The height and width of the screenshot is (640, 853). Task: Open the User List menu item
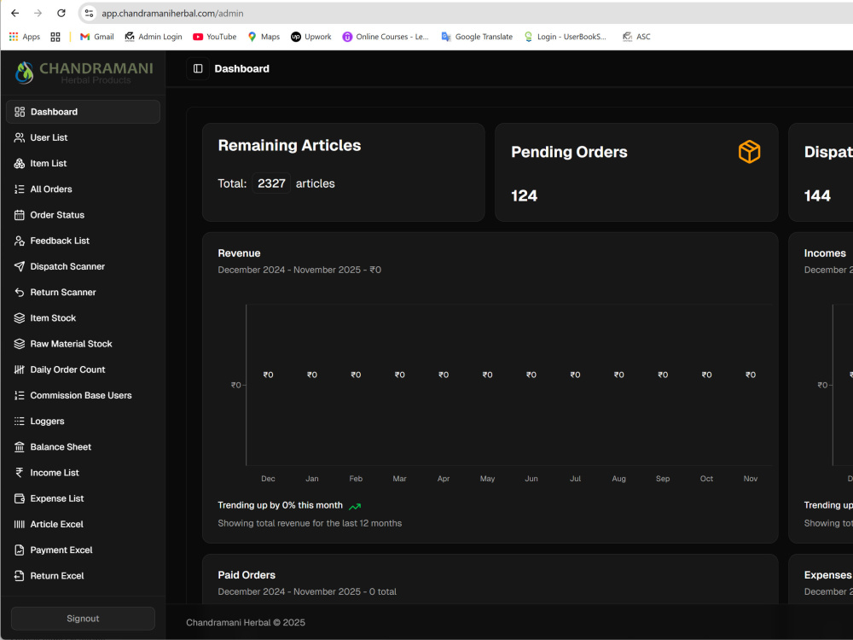84,137
